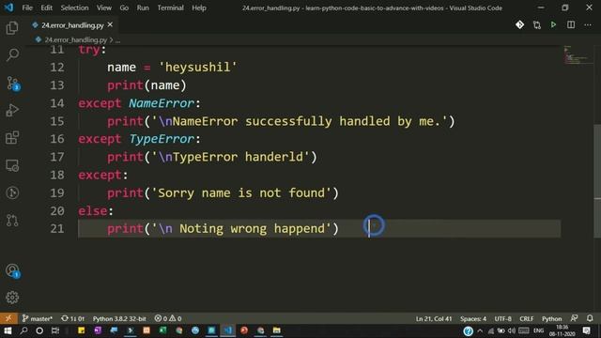Open Task View on taskbar
Viewport: 601px width, 338px height.
click(x=55, y=330)
